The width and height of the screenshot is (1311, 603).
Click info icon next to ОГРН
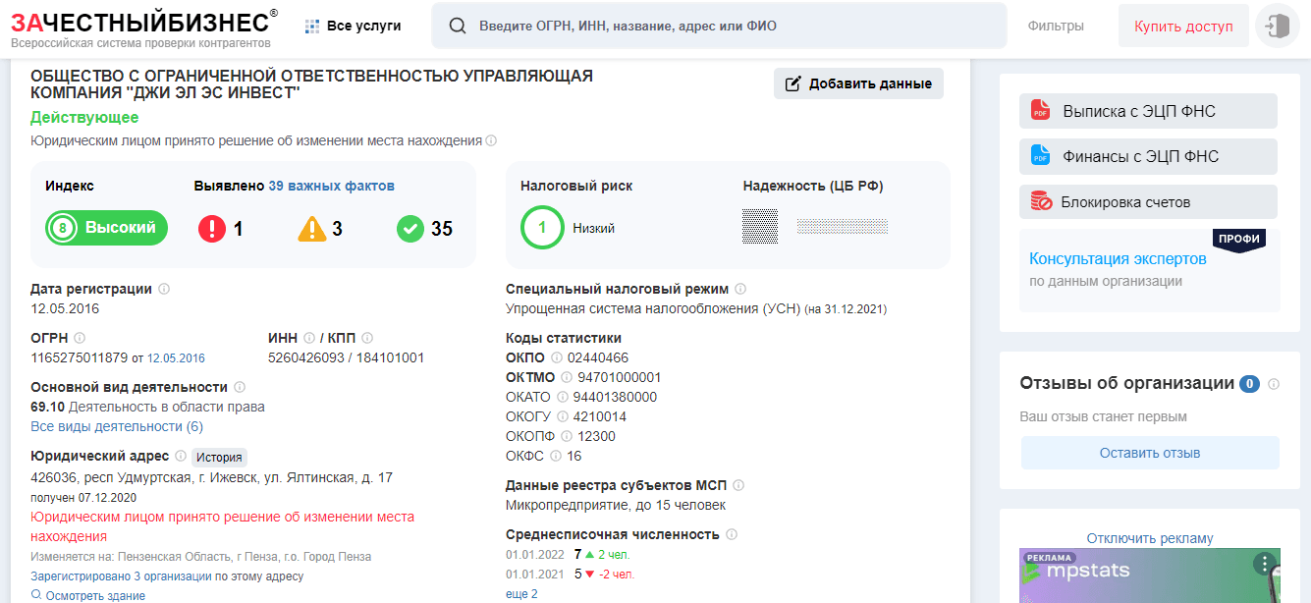81,338
